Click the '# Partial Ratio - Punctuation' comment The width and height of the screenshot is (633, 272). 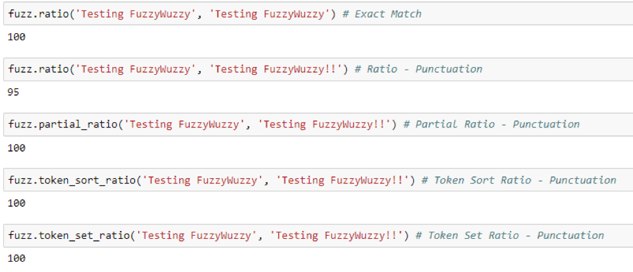(x=492, y=124)
